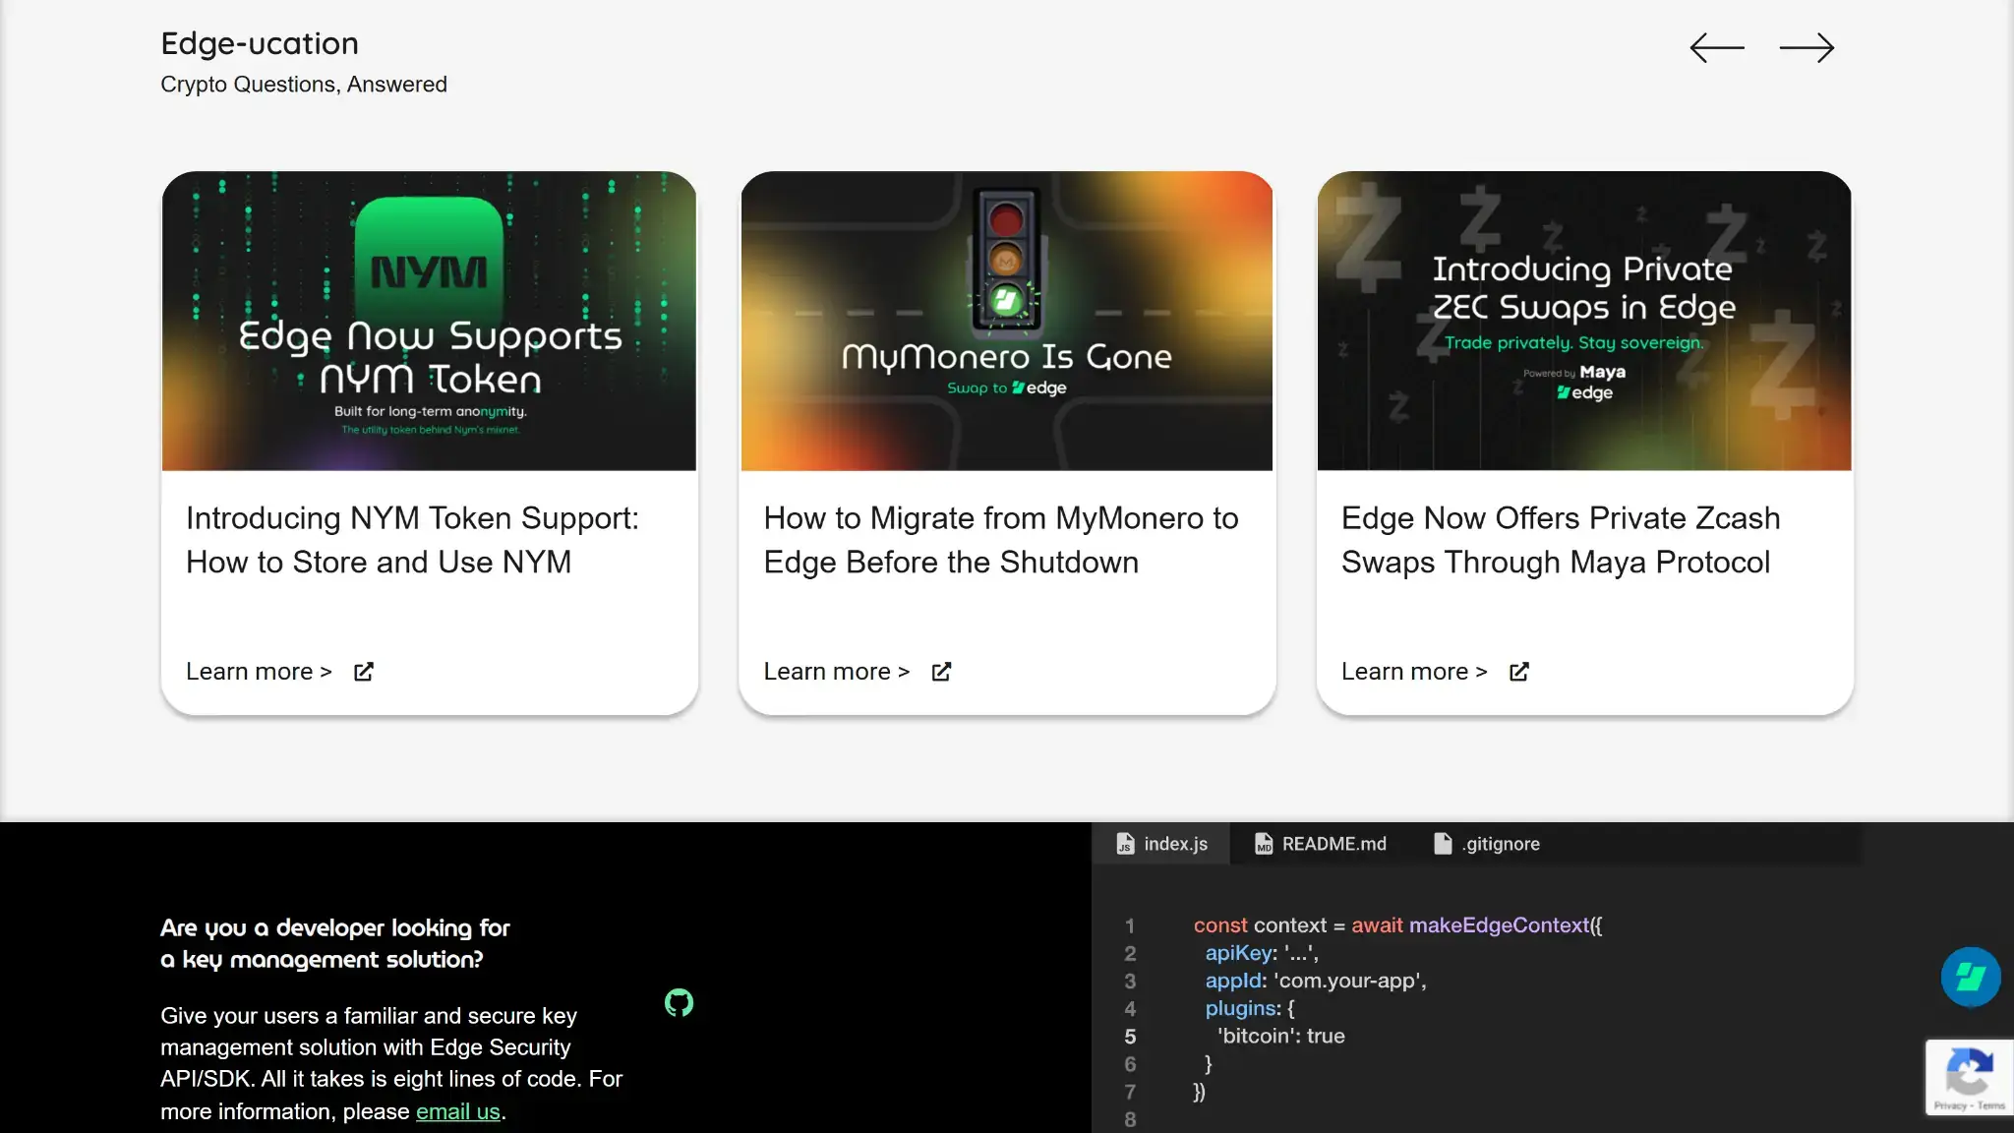This screenshot has height=1133, width=2014.
Task: Open the GitHub icon link
Action: tap(679, 1002)
